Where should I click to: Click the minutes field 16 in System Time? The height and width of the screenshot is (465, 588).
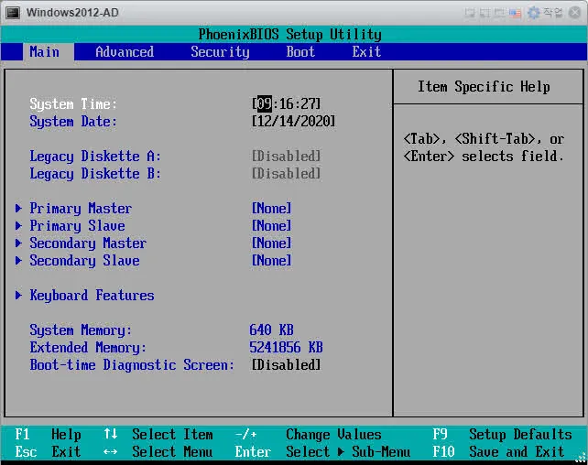click(286, 103)
